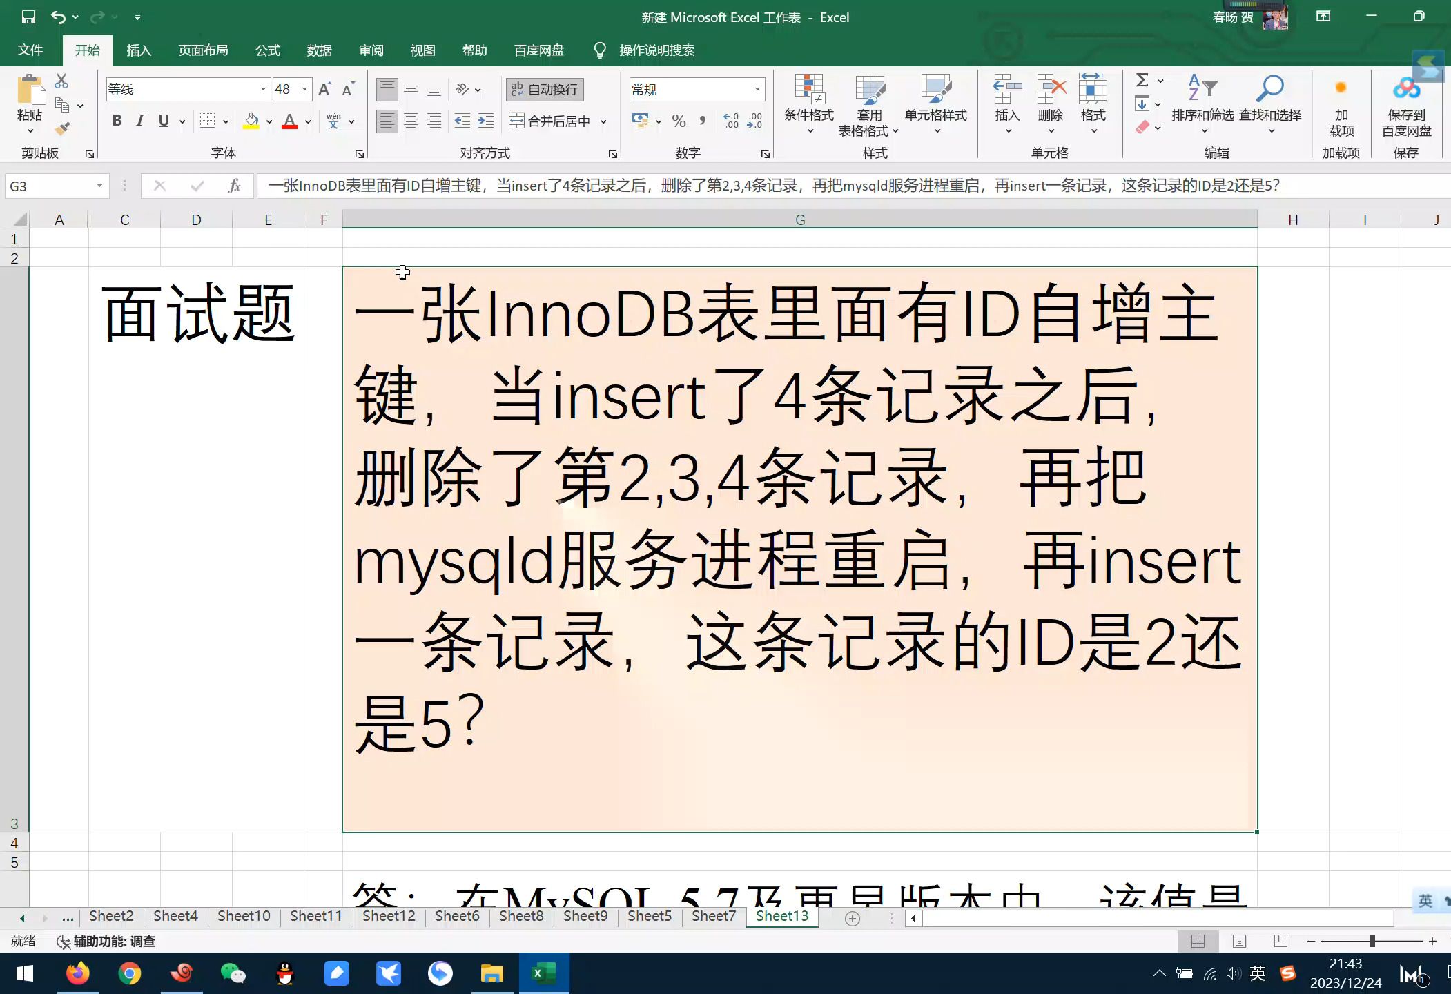1451x994 pixels.
Task: Click the Decrease Indent icon
Action: 462,121
